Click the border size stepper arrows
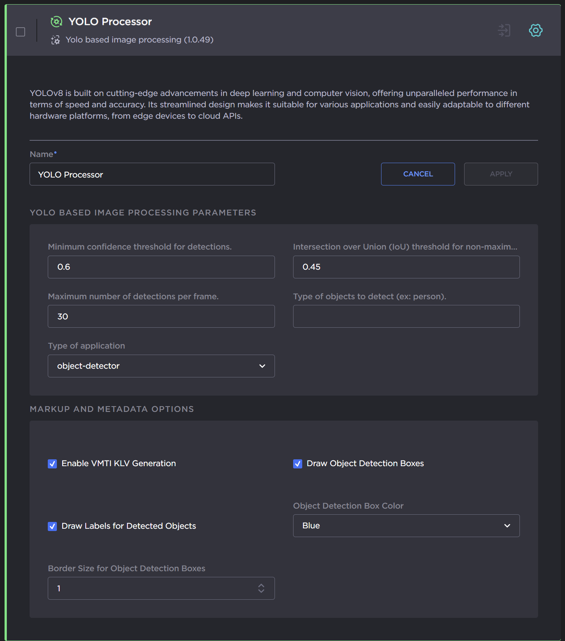 (x=261, y=588)
